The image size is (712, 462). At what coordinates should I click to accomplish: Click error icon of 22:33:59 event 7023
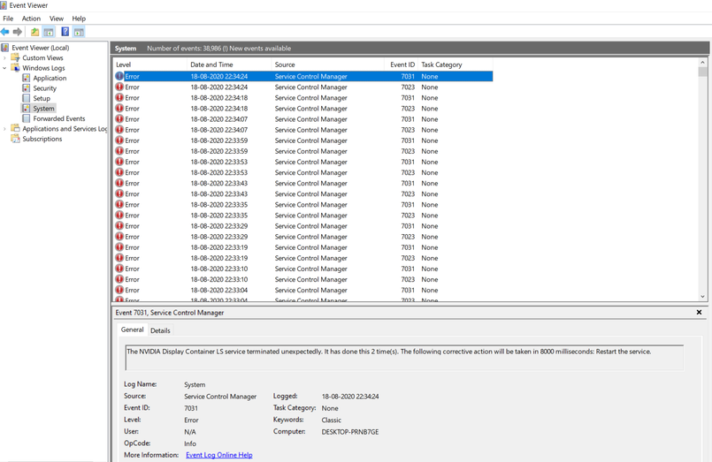(x=119, y=151)
